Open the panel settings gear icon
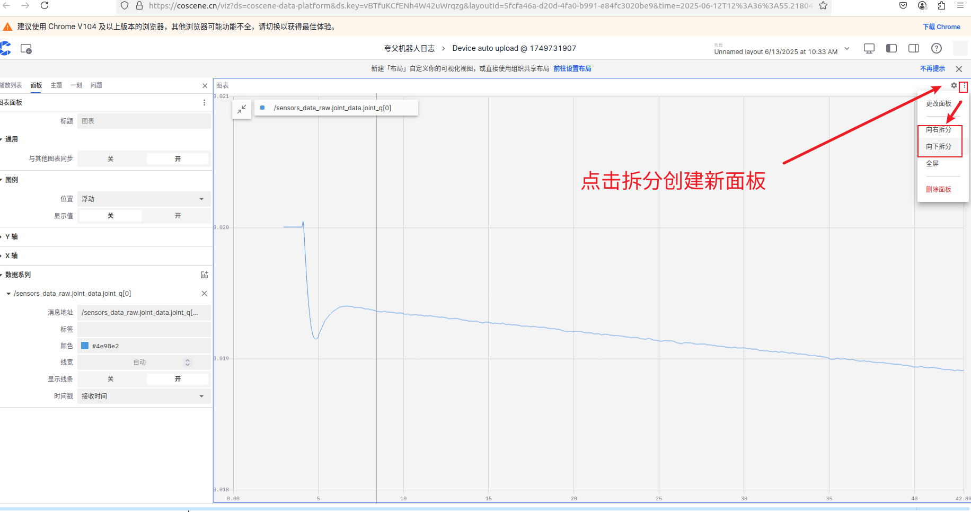The height and width of the screenshot is (512, 971). [x=954, y=85]
